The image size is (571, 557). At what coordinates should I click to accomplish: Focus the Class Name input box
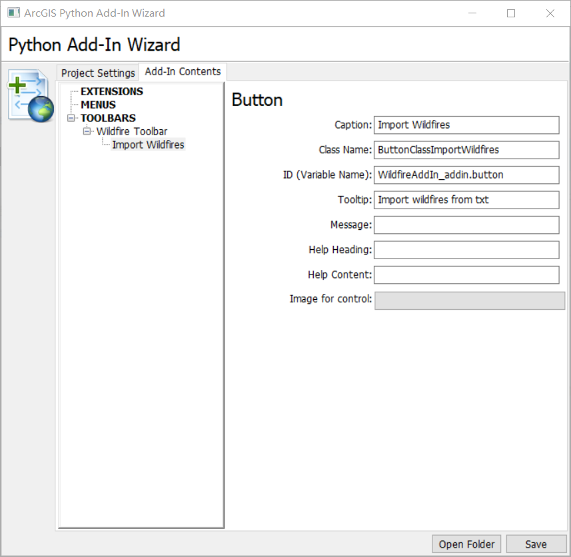466,150
